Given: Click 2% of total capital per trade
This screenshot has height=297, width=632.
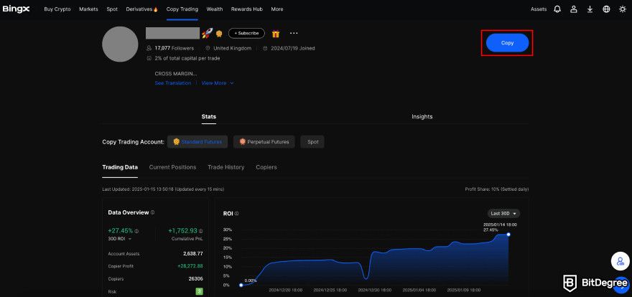Looking at the screenshot, I should tap(187, 58).
